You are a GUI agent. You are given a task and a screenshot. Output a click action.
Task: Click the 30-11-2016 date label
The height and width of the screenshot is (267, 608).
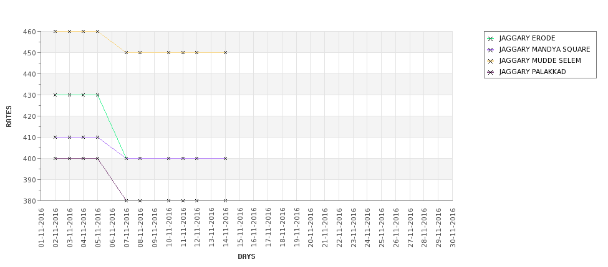(x=453, y=228)
